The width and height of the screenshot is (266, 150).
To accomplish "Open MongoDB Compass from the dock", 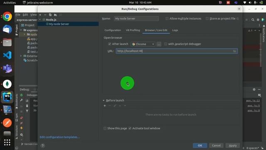I will pyautogui.click(x=7, y=84).
